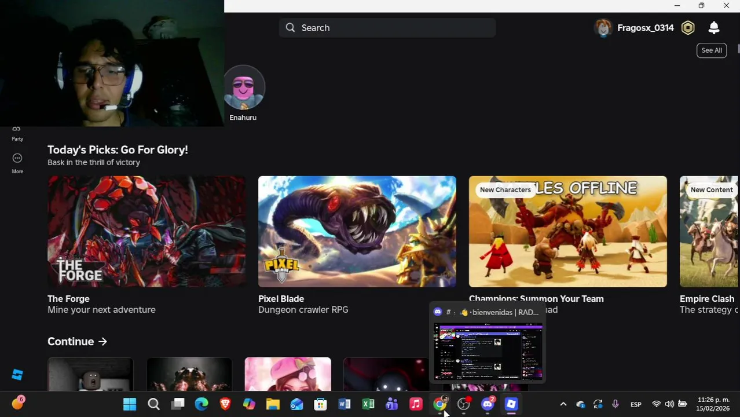The height and width of the screenshot is (417, 740).
Task: Click 'Champions: Summon Your Team' title
Action: (536, 299)
